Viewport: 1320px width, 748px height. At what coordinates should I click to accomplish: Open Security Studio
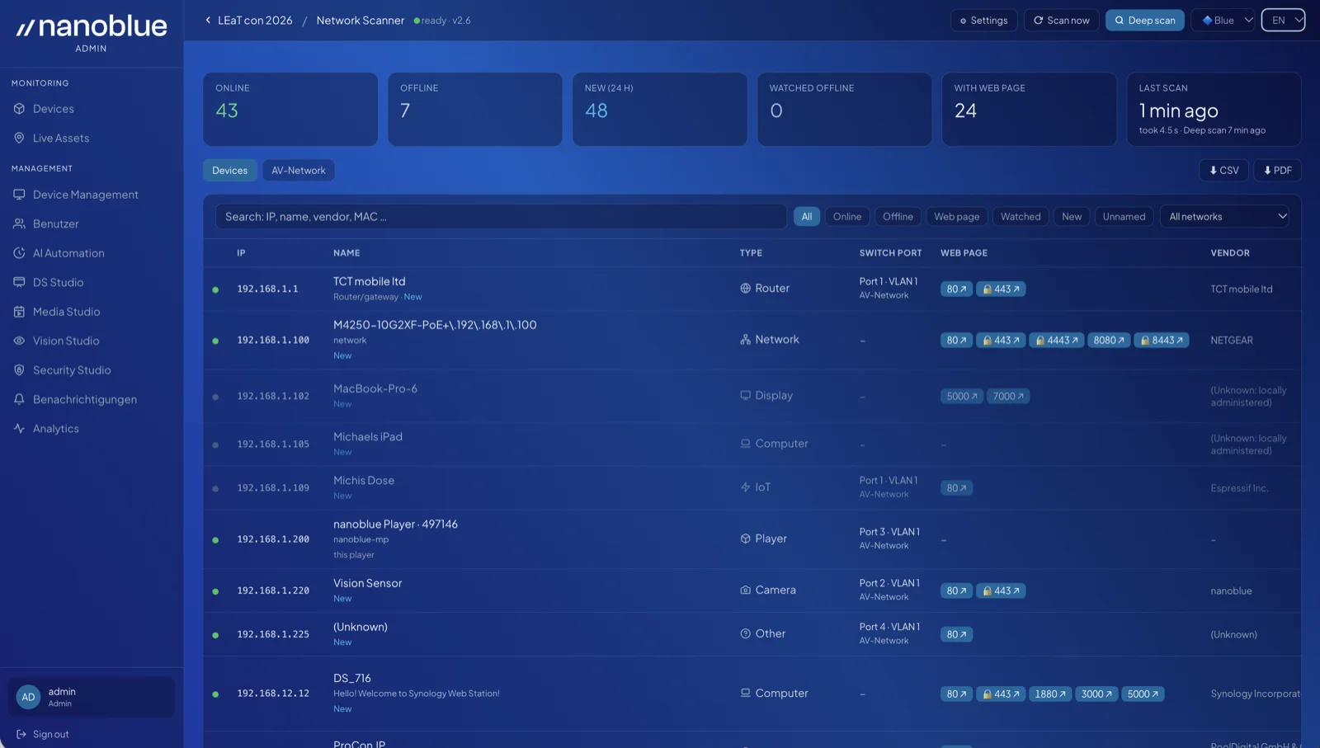[72, 370]
